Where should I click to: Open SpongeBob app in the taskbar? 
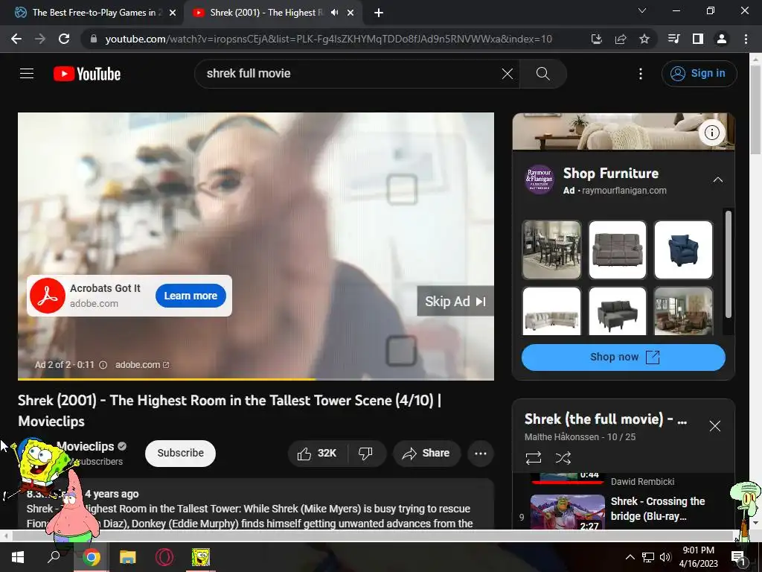tap(201, 557)
